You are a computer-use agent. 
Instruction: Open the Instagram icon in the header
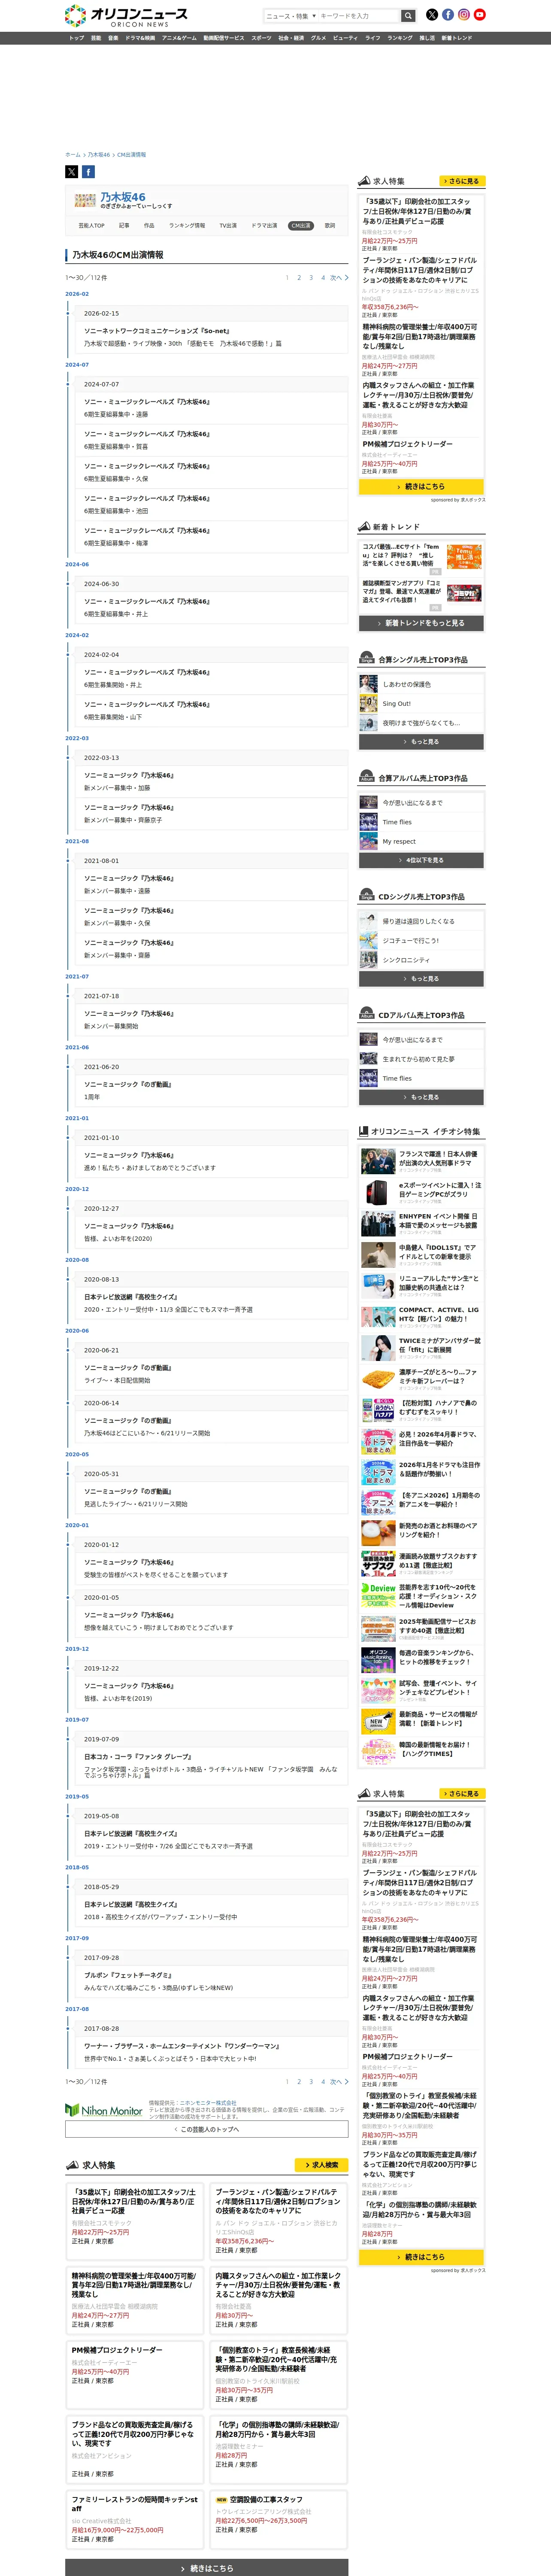(464, 15)
